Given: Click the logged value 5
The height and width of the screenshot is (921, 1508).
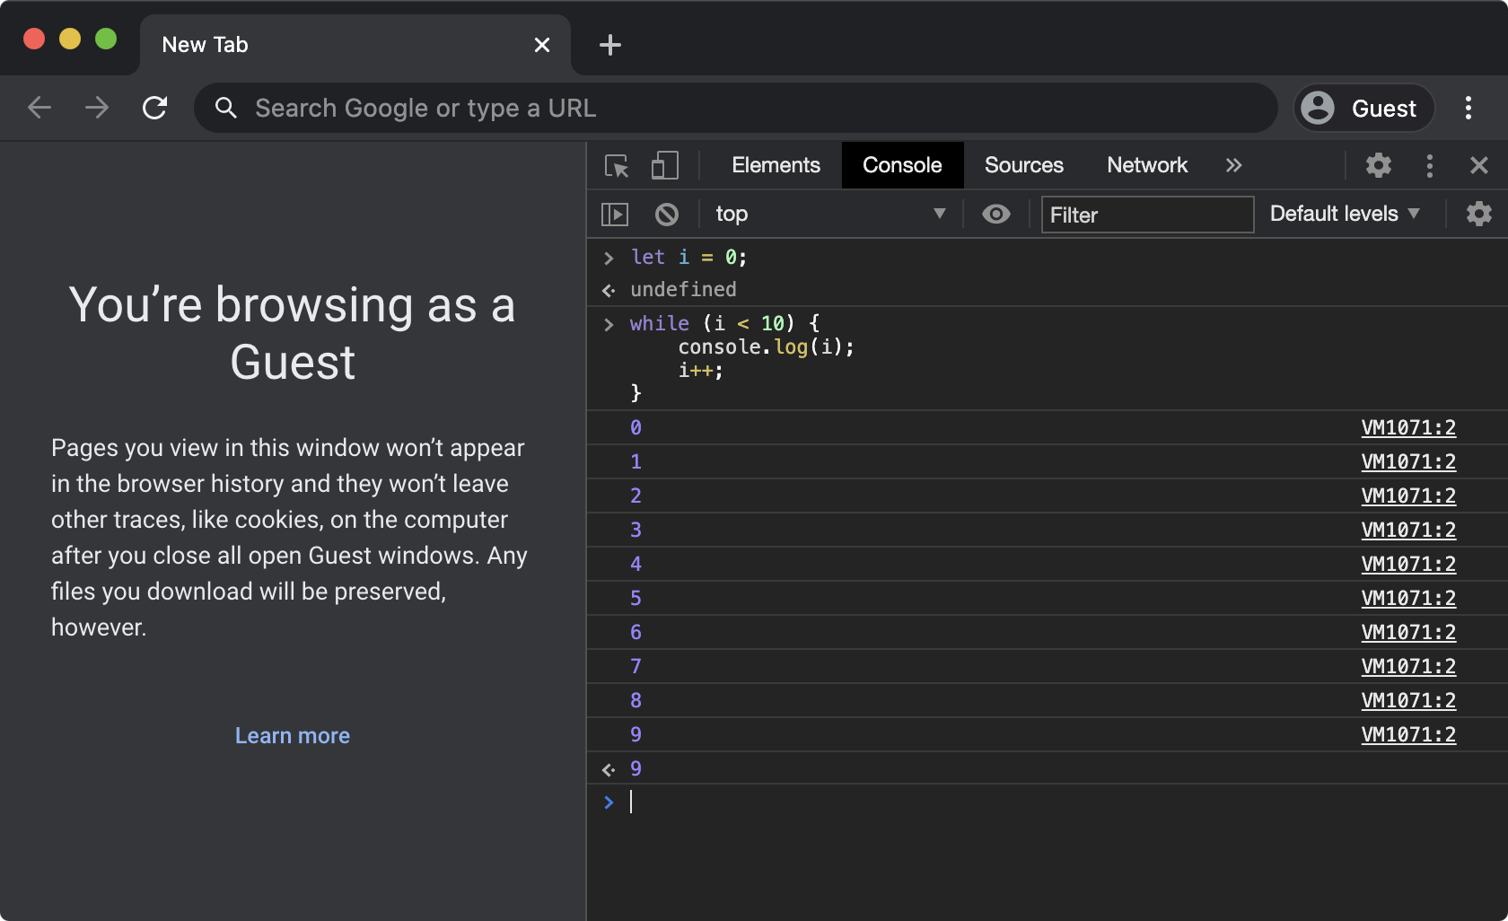Looking at the screenshot, I should pyautogui.click(x=636, y=599).
